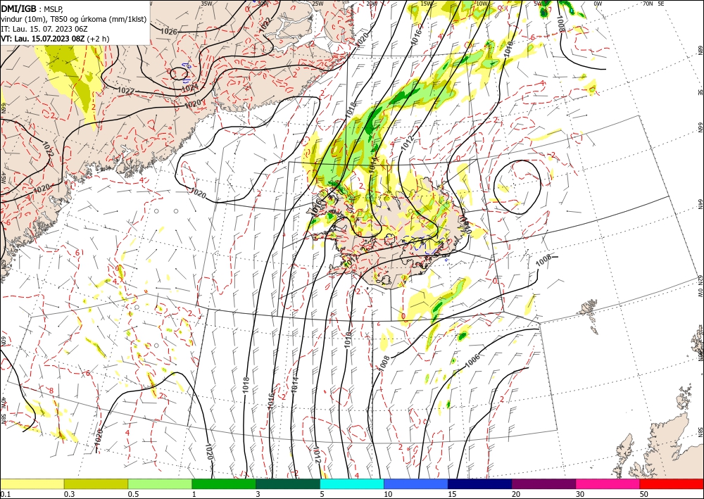Screen dimensions: 704x499
Task: Click the legend value '15'
Action: click(x=452, y=494)
